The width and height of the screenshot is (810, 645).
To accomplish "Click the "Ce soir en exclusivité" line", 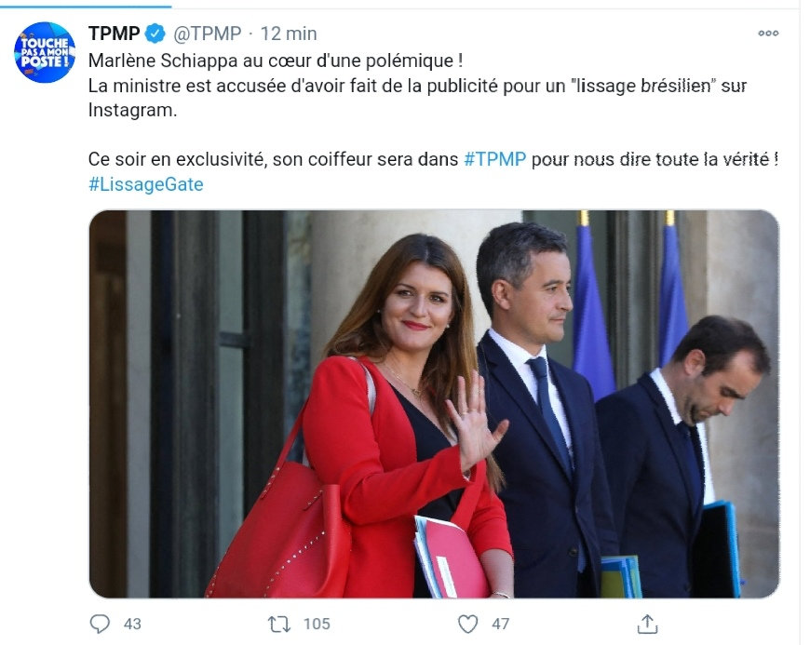I will click(x=434, y=159).
